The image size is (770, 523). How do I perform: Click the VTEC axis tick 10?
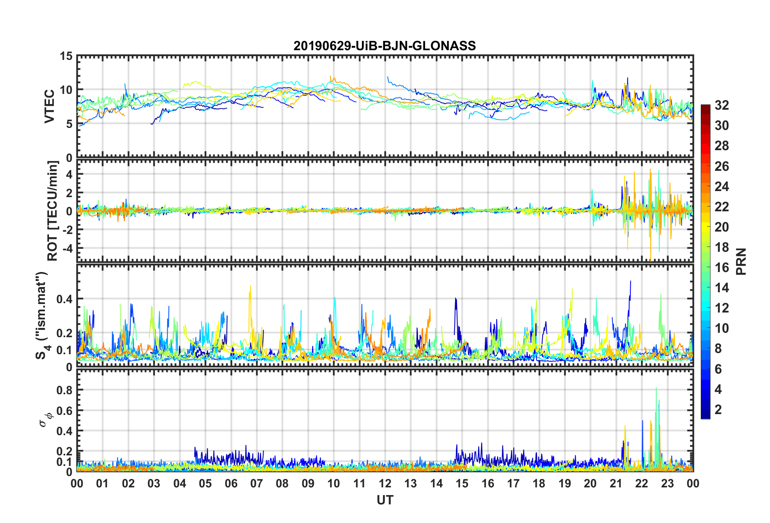[66, 90]
